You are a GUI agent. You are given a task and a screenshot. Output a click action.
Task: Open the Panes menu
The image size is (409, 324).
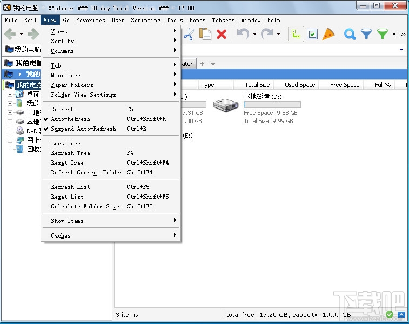pos(197,20)
